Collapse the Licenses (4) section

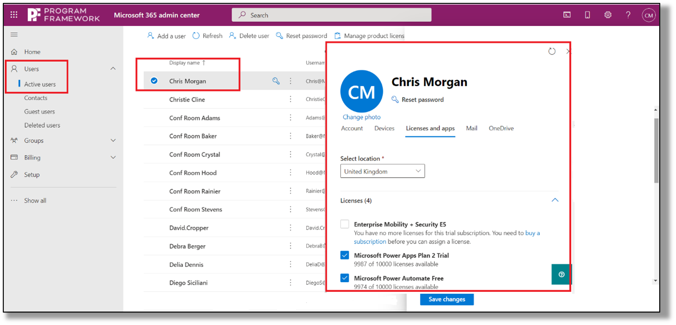click(x=555, y=200)
